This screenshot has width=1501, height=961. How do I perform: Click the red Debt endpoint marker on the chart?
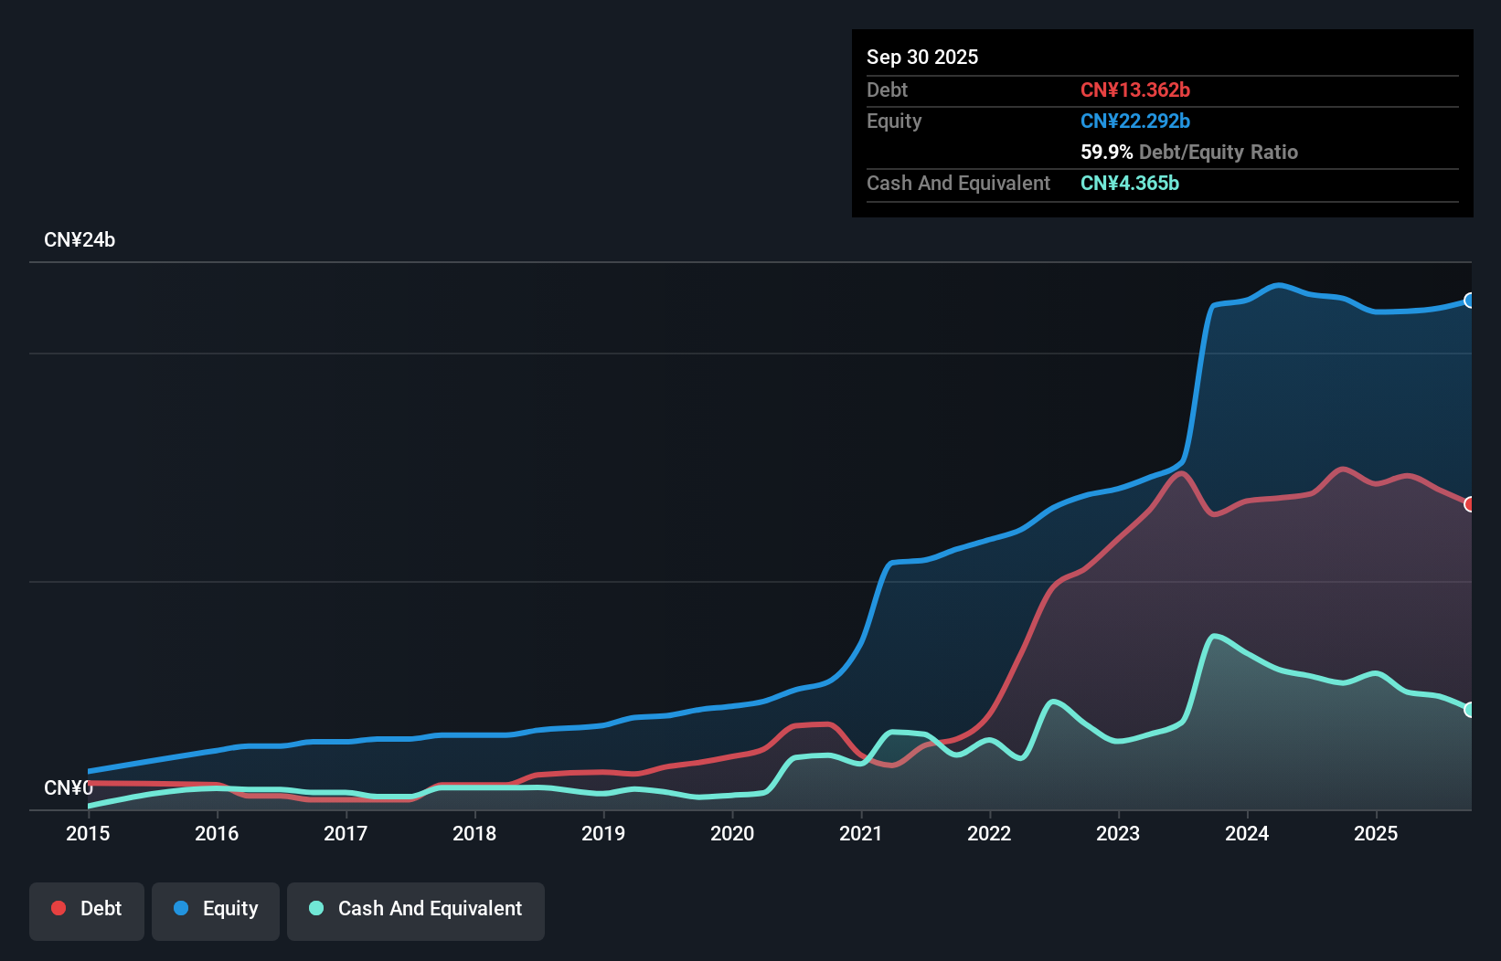[1470, 503]
